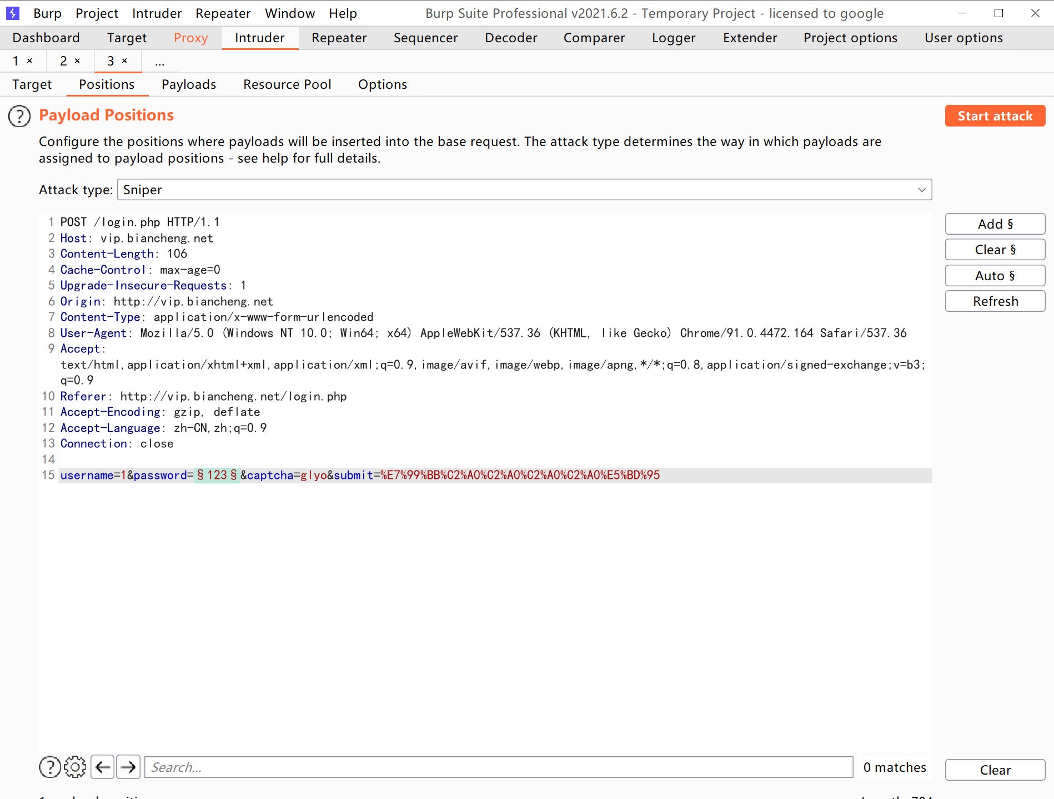This screenshot has height=799, width=1054.
Task: Close Intruder attack tab 2
Action: (x=77, y=60)
